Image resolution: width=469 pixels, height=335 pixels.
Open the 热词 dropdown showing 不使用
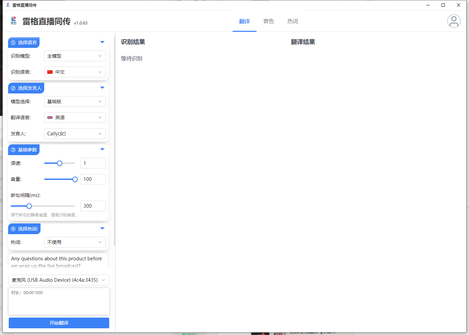click(x=75, y=242)
